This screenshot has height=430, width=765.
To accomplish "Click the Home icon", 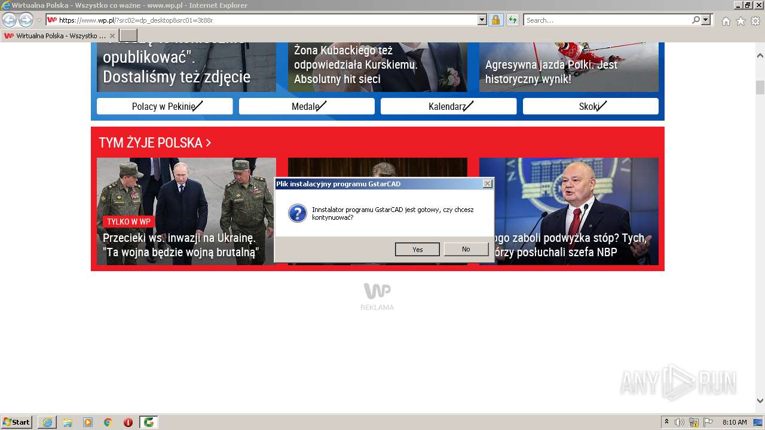I will click(x=726, y=20).
